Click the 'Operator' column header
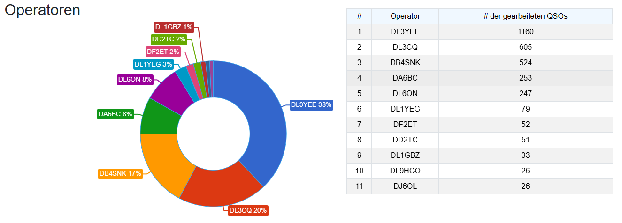 pyautogui.click(x=405, y=16)
